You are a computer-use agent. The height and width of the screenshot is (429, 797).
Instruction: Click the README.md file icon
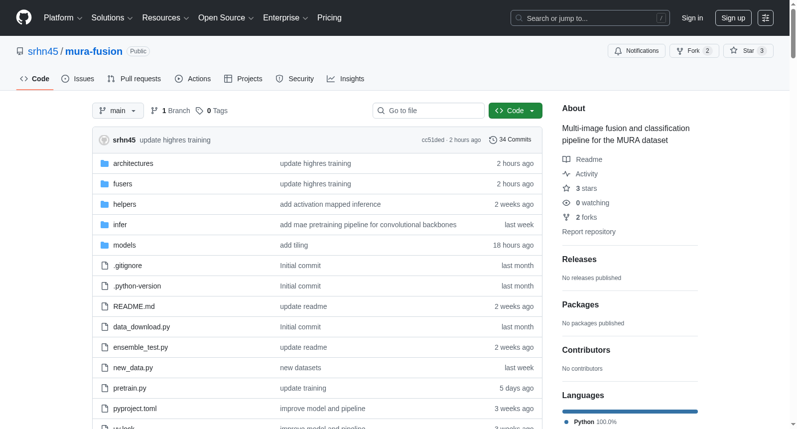tap(105, 306)
